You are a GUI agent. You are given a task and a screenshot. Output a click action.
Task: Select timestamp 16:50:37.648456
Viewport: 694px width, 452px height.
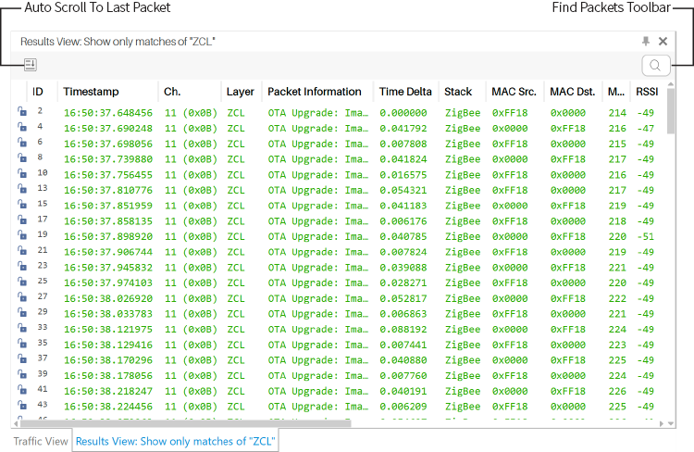(x=108, y=113)
